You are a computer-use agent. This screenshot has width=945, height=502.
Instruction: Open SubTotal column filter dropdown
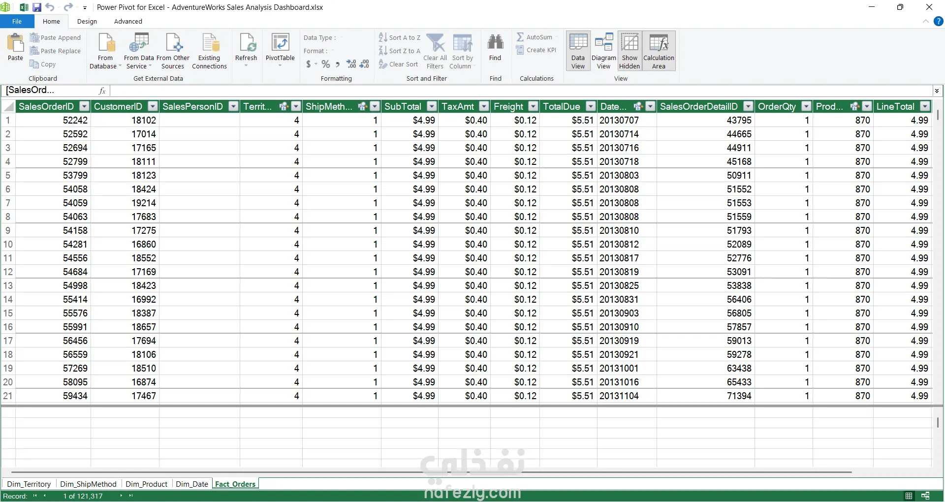pos(432,106)
